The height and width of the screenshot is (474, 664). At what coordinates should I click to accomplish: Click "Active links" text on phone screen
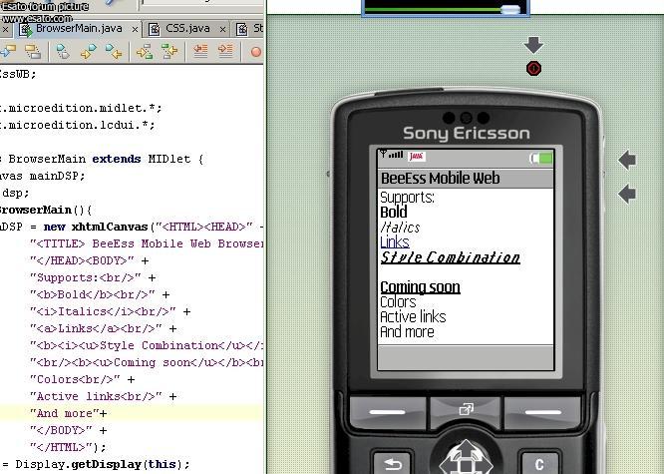tap(413, 316)
